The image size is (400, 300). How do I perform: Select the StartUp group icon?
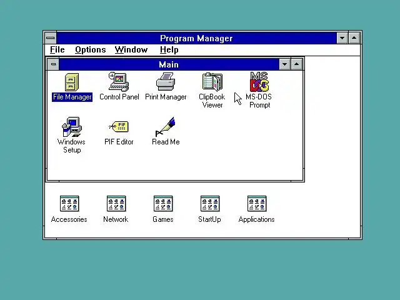(x=210, y=204)
